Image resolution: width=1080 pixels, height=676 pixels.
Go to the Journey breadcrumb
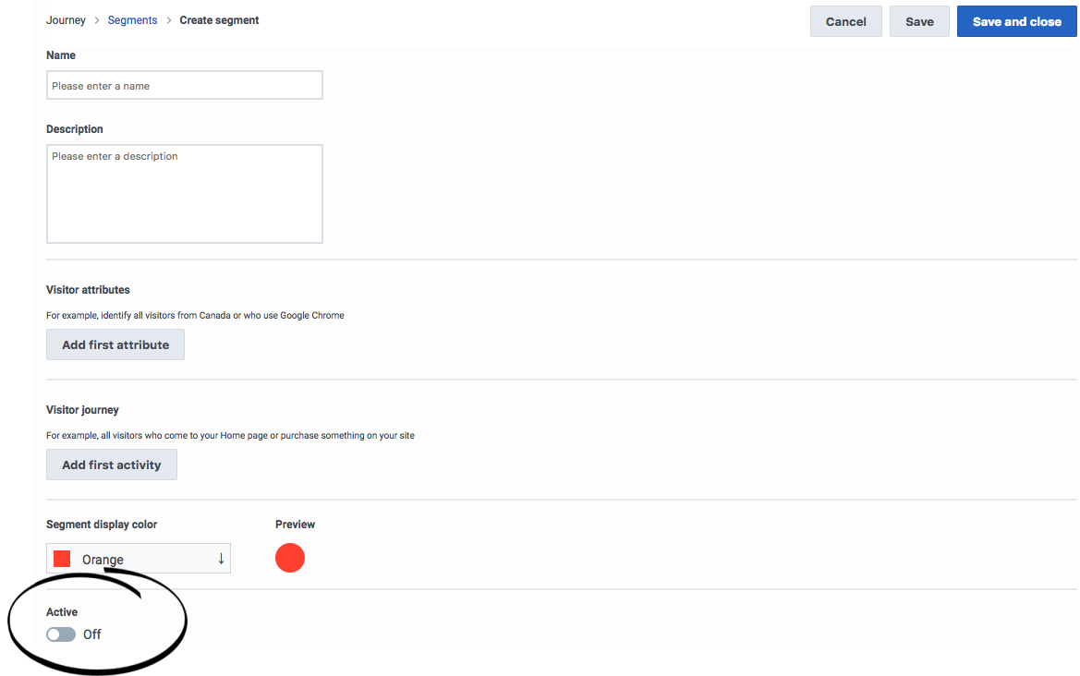[x=66, y=20]
